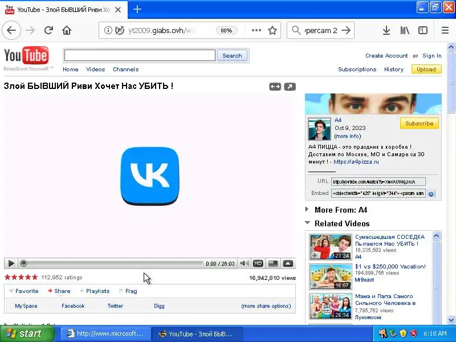
Task: Toggle HD video quality
Action: pos(258,263)
